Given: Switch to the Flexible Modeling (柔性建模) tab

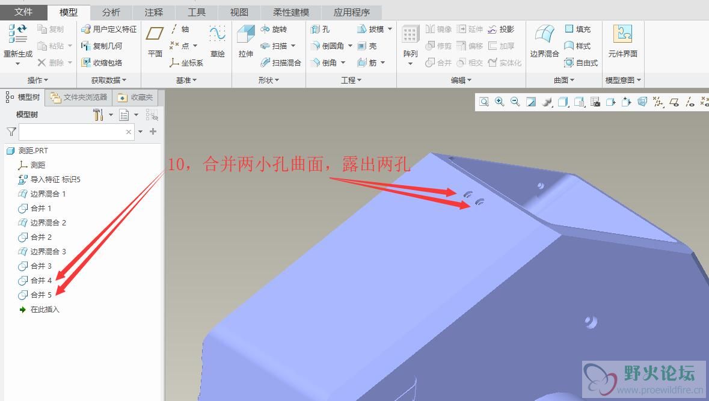Looking at the screenshot, I should [290, 12].
